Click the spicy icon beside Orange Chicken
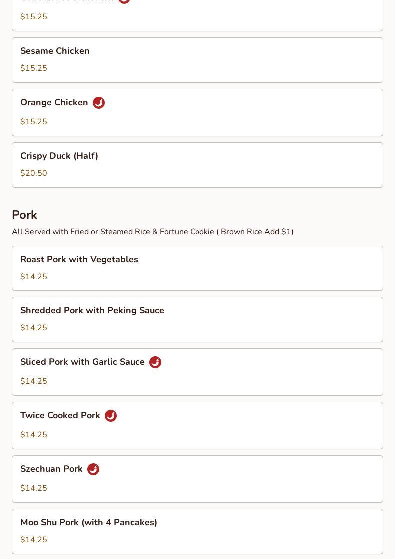Viewport: 395px width, 559px height. click(99, 103)
